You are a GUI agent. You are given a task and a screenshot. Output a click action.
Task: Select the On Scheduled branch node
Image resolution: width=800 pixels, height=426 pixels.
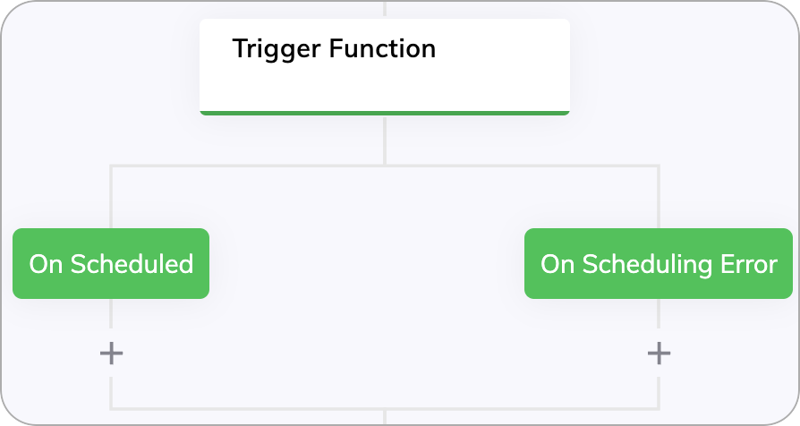(x=111, y=263)
